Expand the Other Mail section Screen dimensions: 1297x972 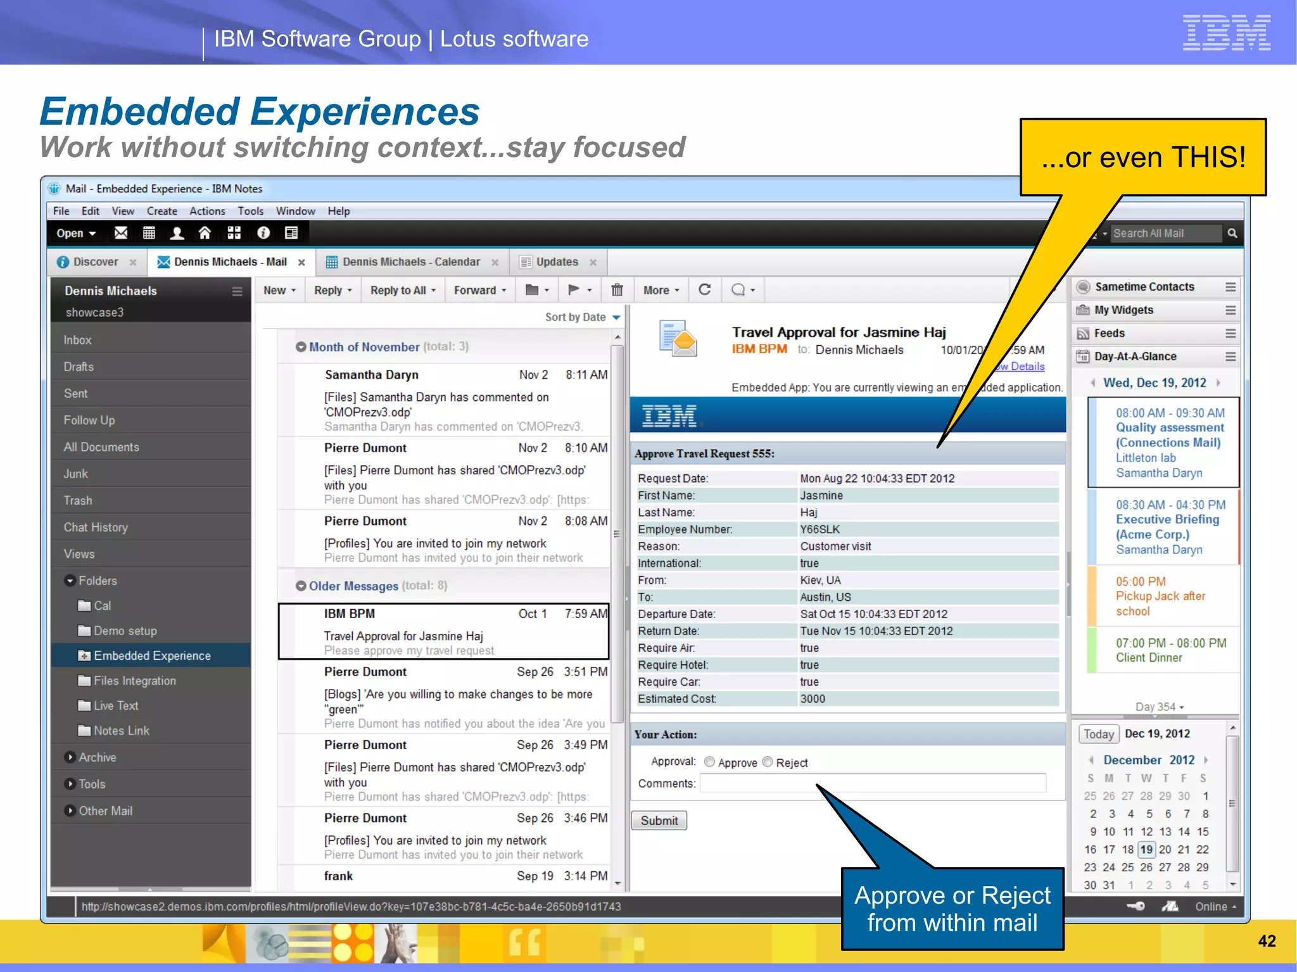[70, 811]
